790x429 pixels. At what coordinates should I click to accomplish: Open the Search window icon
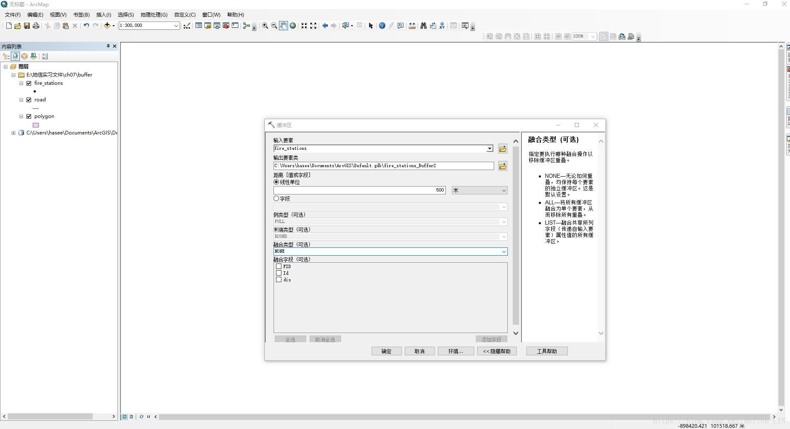(x=217, y=26)
